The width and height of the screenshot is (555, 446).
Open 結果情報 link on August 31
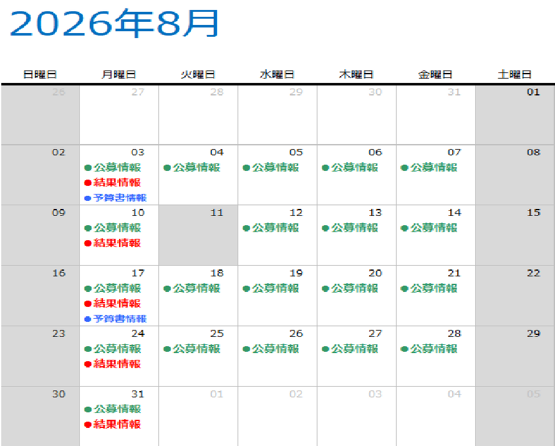117,425
